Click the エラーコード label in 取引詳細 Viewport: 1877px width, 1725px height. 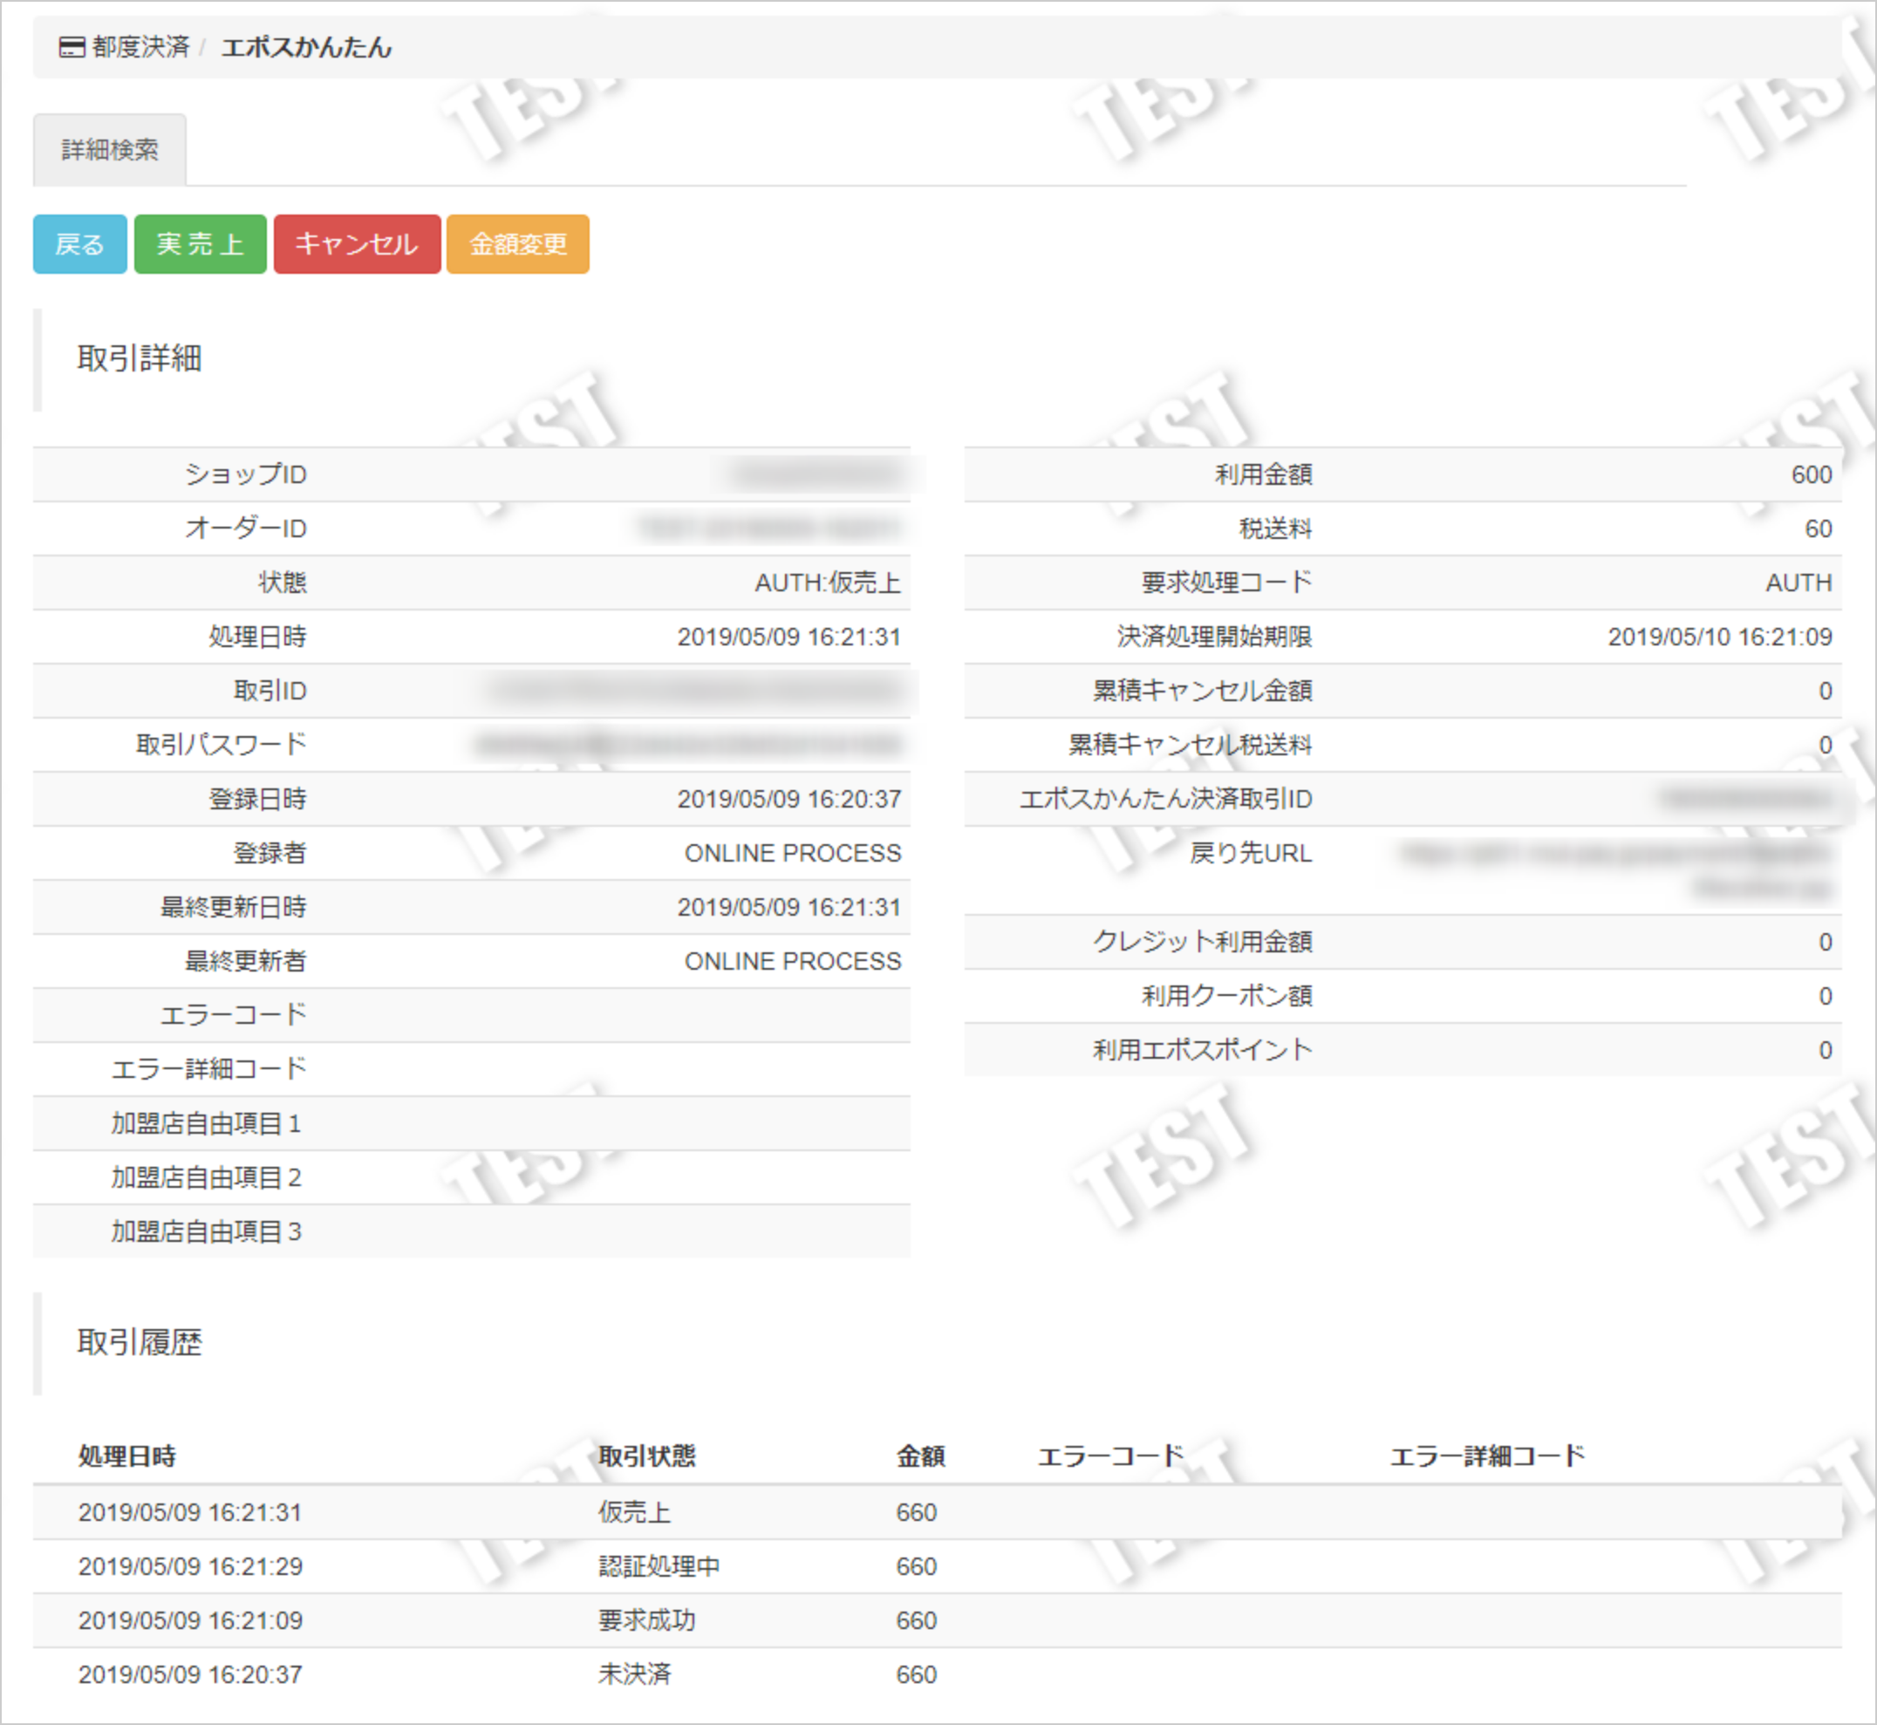[x=234, y=1014]
